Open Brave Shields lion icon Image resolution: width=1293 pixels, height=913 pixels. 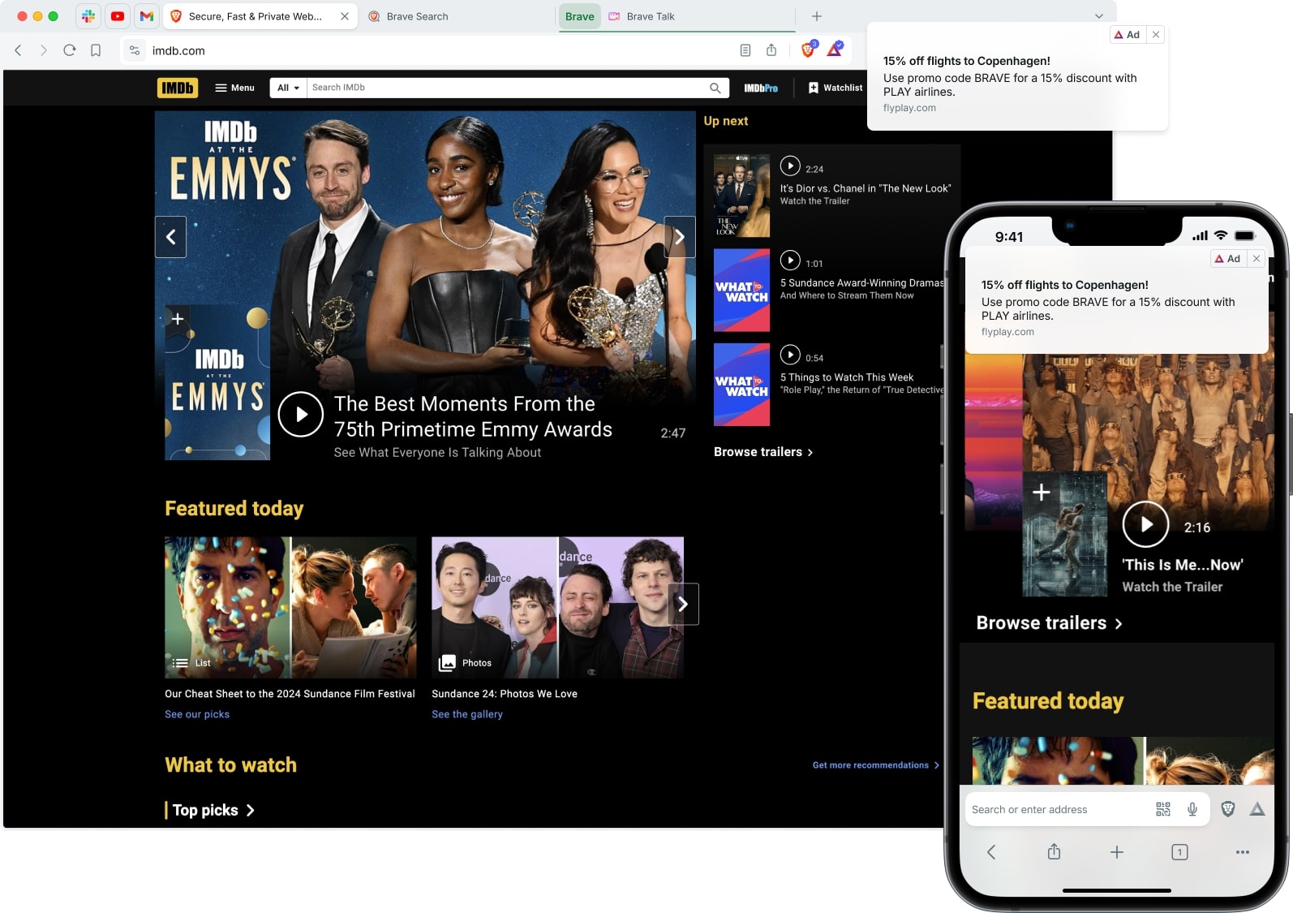(808, 50)
